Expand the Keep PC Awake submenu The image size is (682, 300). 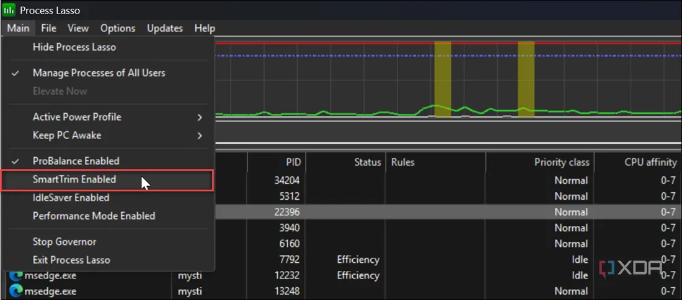point(108,135)
